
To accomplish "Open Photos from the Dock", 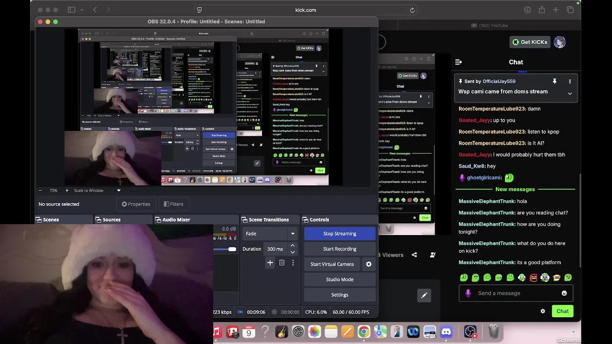I will (314, 332).
